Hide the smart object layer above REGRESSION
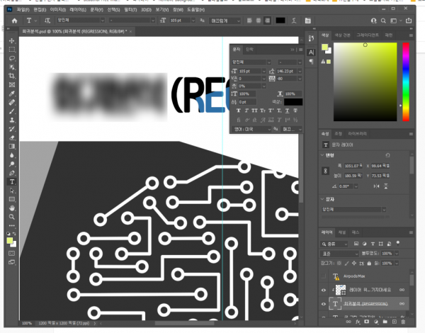This screenshot has width=425, height=333. coord(324,290)
